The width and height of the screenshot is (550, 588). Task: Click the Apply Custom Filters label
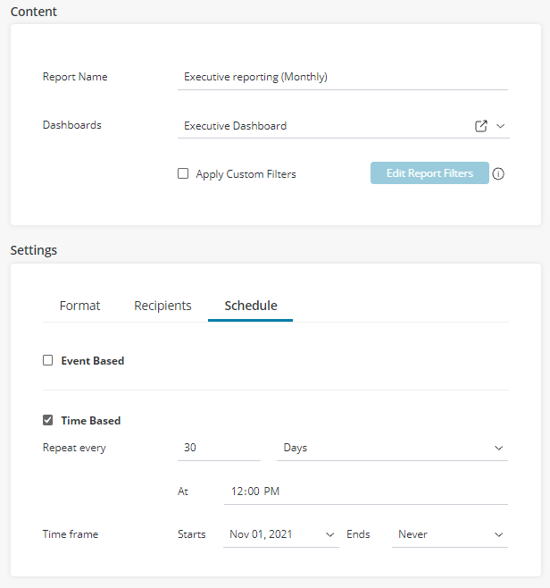[246, 174]
